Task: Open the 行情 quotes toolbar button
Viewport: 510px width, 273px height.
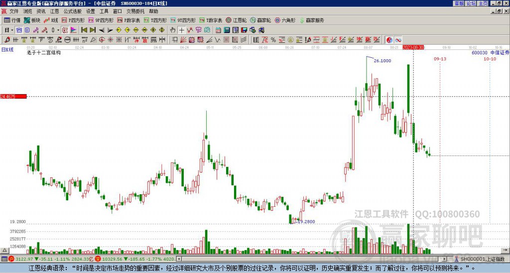Action: click(12, 20)
